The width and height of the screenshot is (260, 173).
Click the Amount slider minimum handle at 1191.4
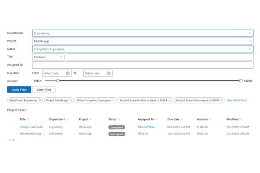58,80
